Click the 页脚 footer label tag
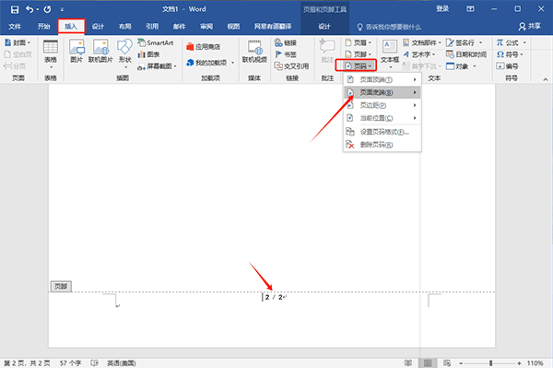Screen dimensions: 553x368 pos(61,286)
